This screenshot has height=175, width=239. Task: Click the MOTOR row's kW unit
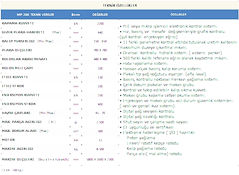[76, 140]
